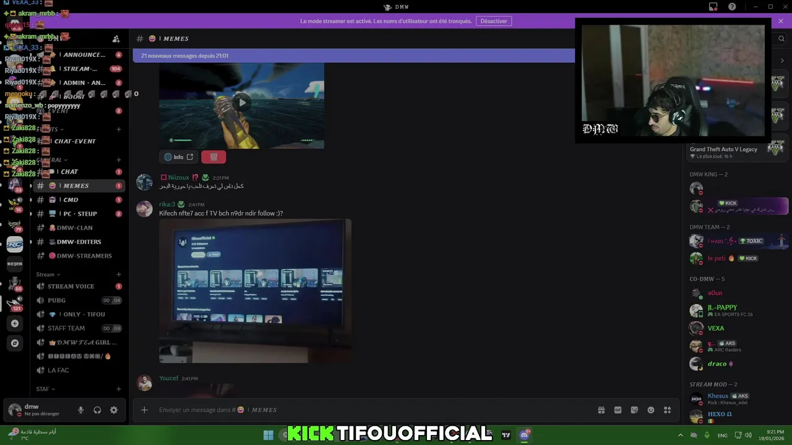Screen dimensions: 792x445
Task: Join the STAFF TEAM voice channel
Action: click(80, 328)
